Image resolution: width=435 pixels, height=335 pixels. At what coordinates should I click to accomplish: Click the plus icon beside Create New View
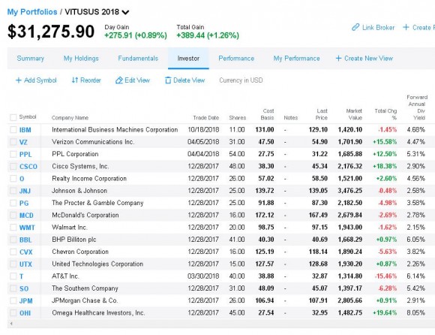338,59
